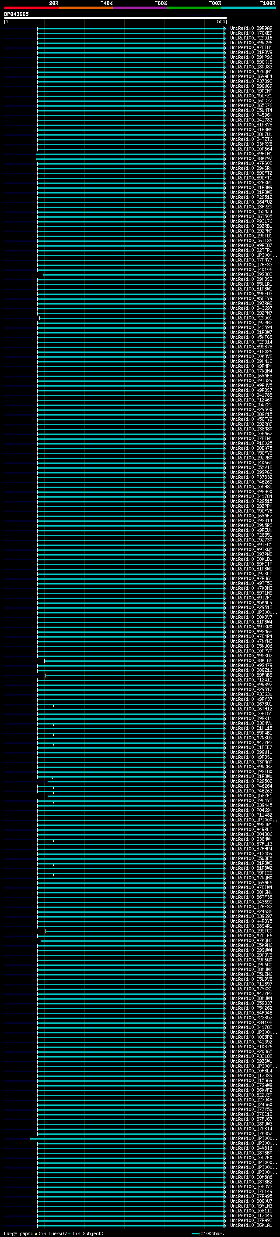This screenshot has width=280, height=1237.
Task: Click alignment bar of UniRef100_B1PBV9
Action: (132, 52)
